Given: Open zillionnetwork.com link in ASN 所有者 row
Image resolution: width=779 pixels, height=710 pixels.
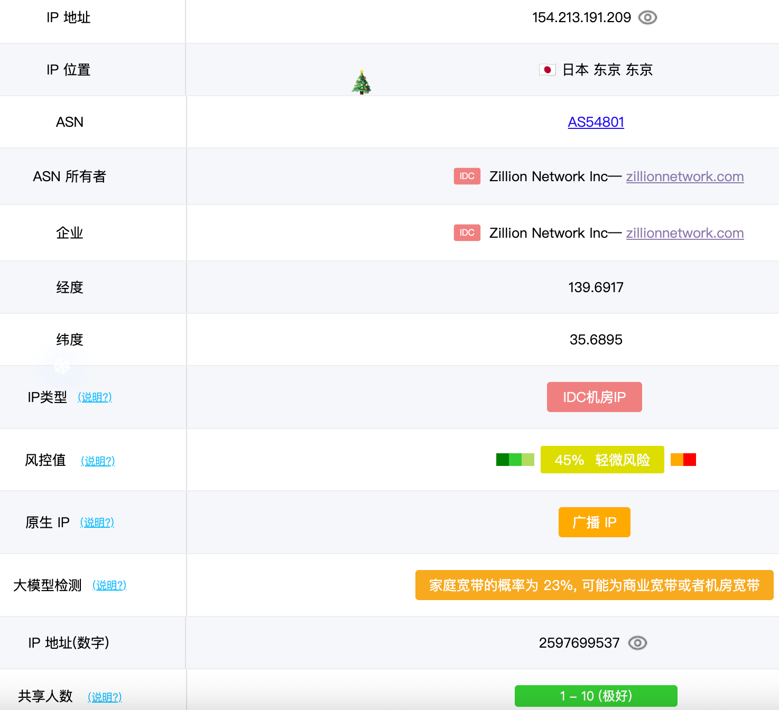Looking at the screenshot, I should 684,176.
